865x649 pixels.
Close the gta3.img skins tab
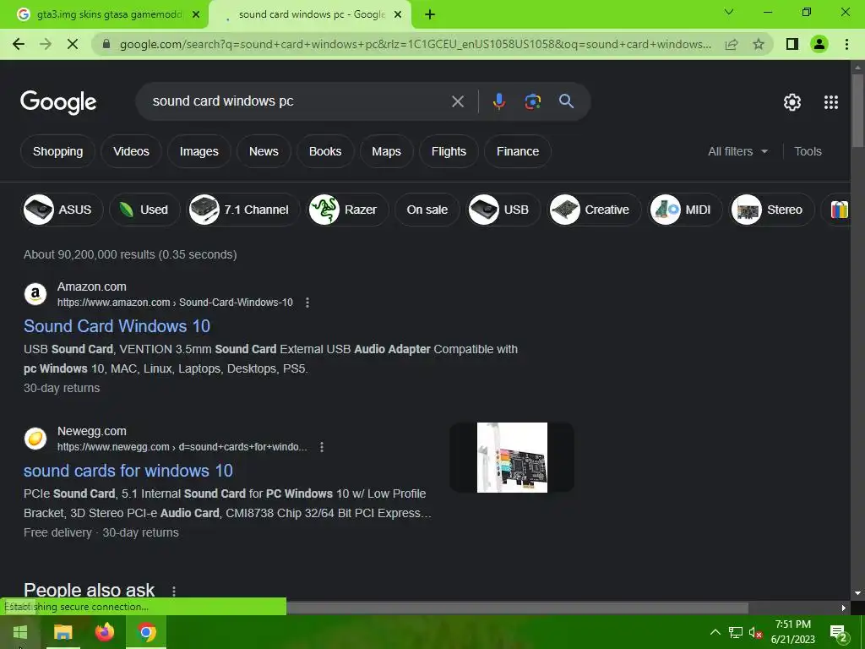click(x=196, y=15)
